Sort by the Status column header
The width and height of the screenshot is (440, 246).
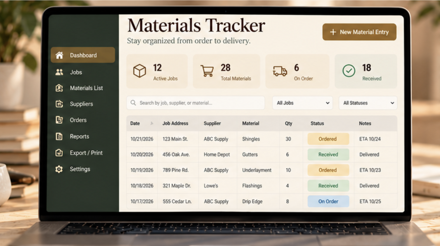click(317, 123)
